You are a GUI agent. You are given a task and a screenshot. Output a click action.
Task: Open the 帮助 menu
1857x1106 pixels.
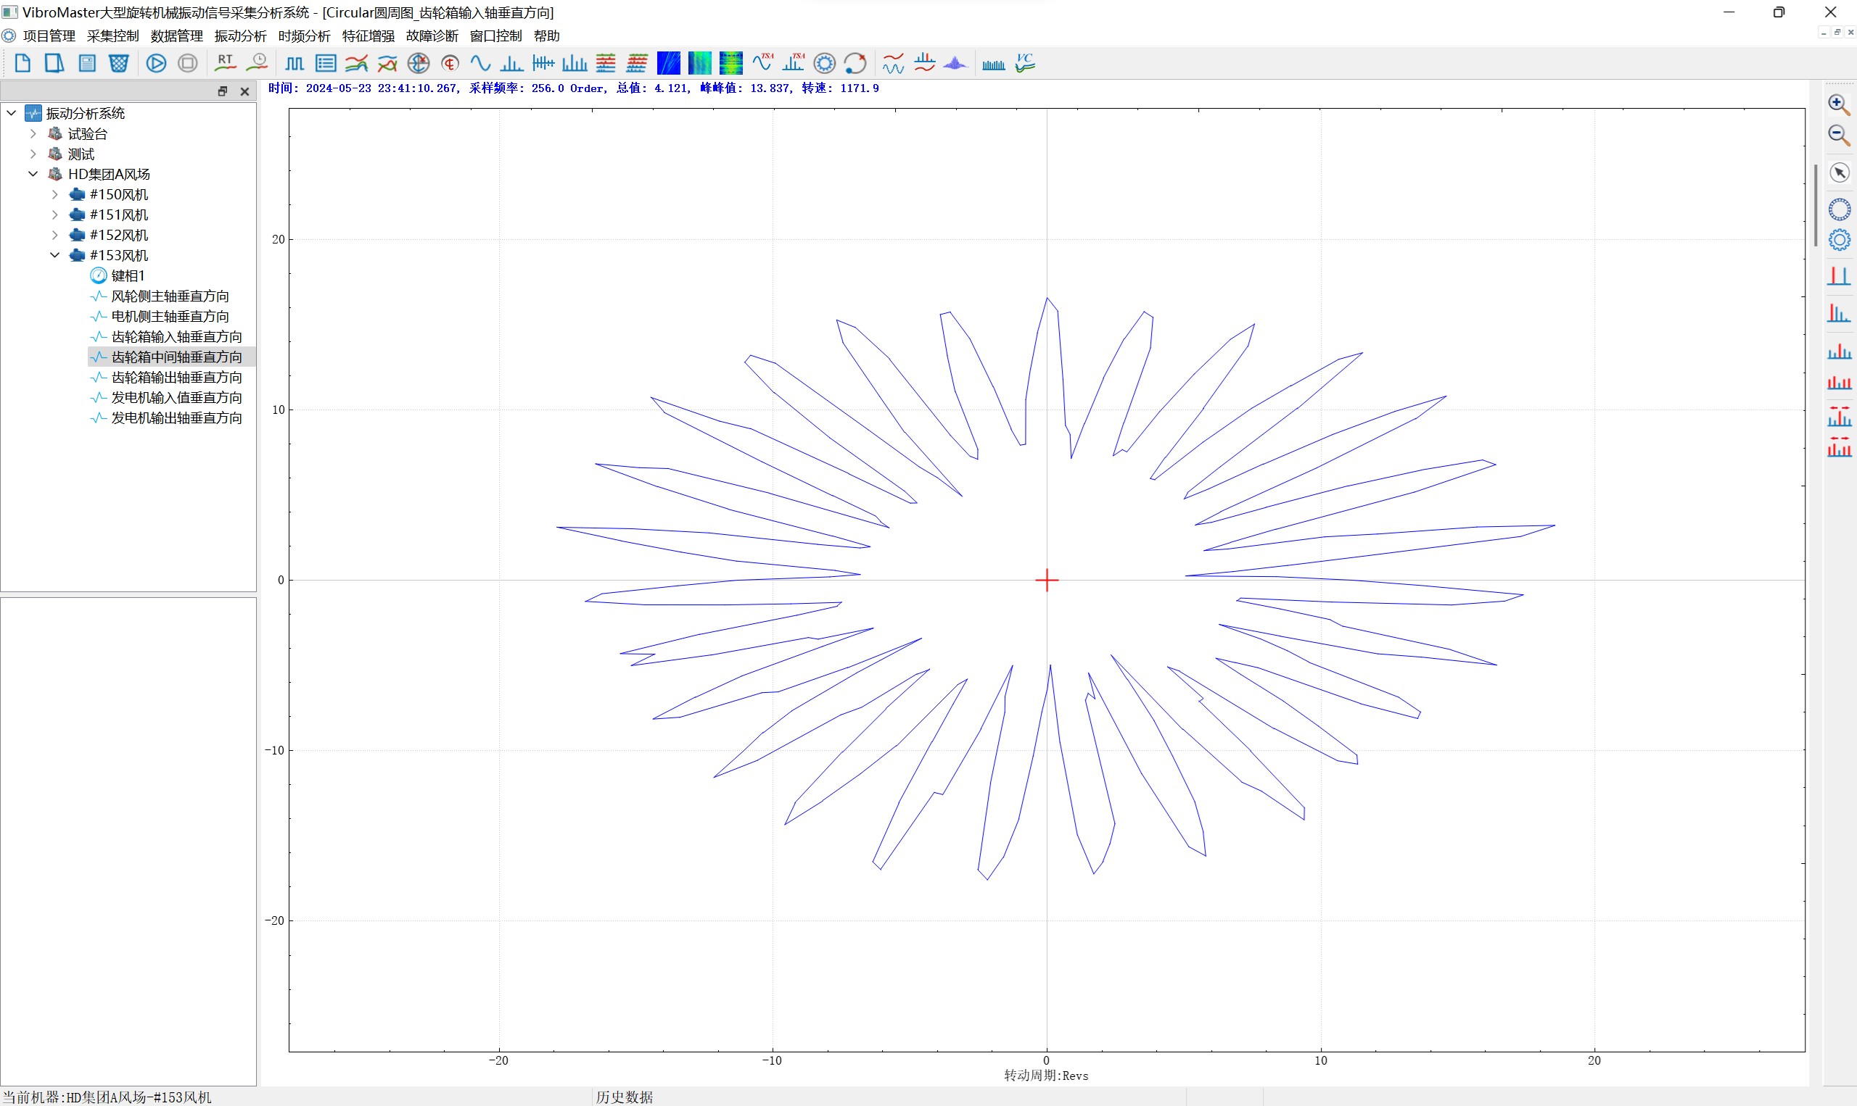pyautogui.click(x=547, y=36)
